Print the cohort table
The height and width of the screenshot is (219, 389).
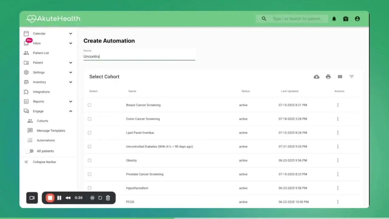(x=328, y=77)
